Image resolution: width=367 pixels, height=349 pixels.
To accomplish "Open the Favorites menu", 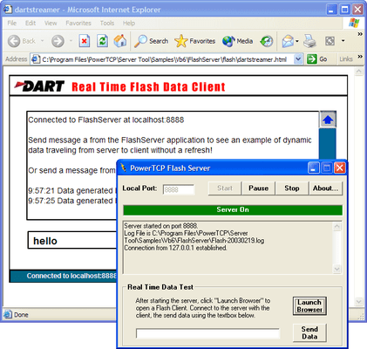I will [78, 23].
